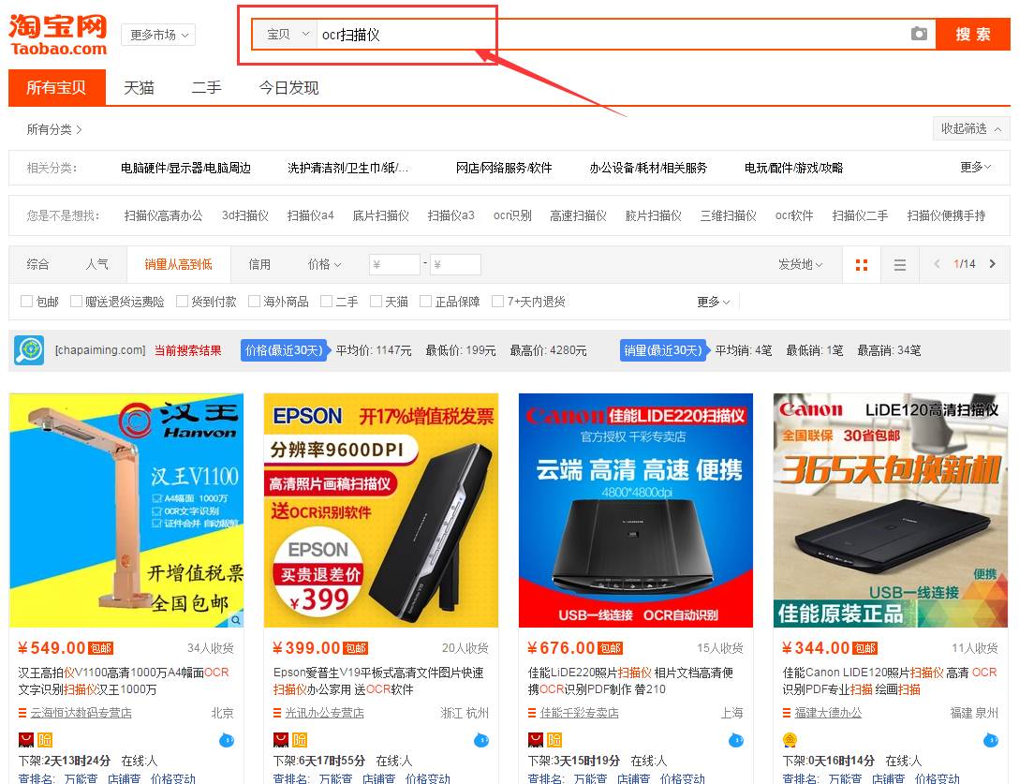
Task: Click the 销量(最近30天) blue tag
Action: coord(663,350)
